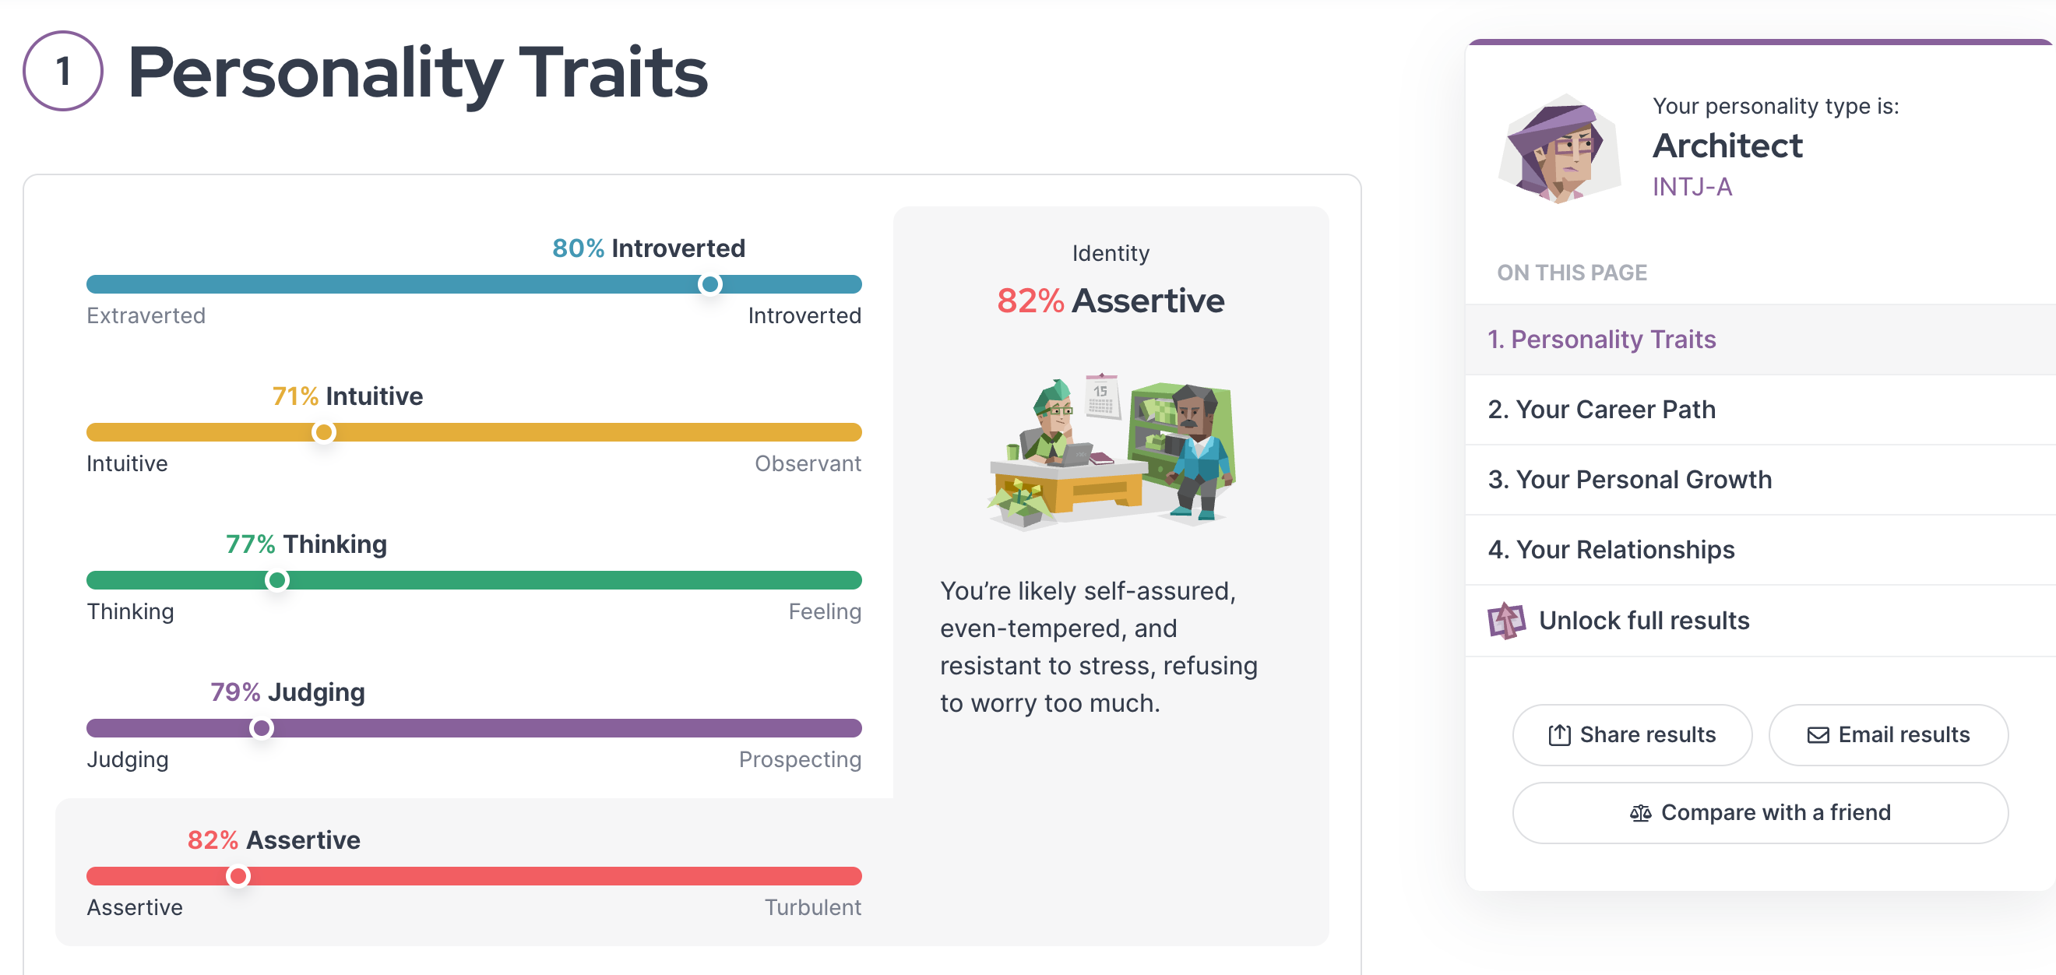The height and width of the screenshot is (975, 2056).
Task: Click the Introverted slider handle
Action: click(x=709, y=284)
